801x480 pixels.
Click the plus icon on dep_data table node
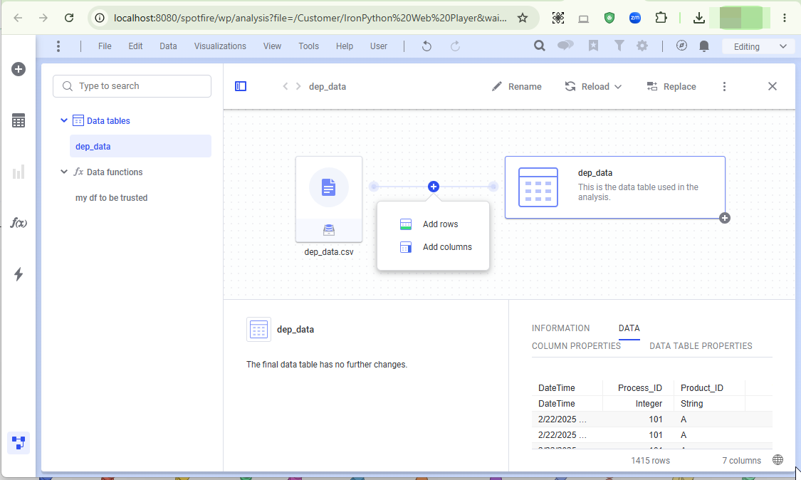click(x=724, y=218)
